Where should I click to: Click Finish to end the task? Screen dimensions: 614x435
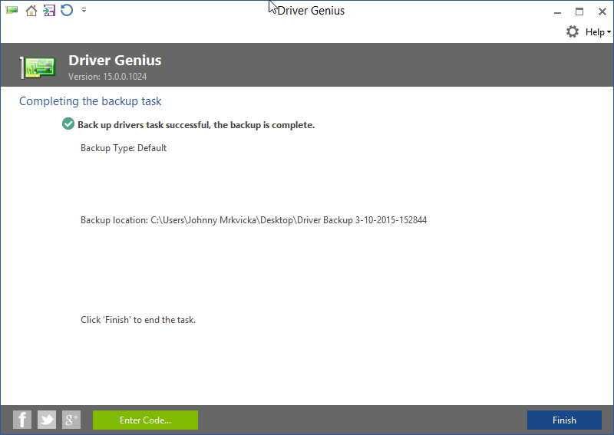(x=564, y=420)
